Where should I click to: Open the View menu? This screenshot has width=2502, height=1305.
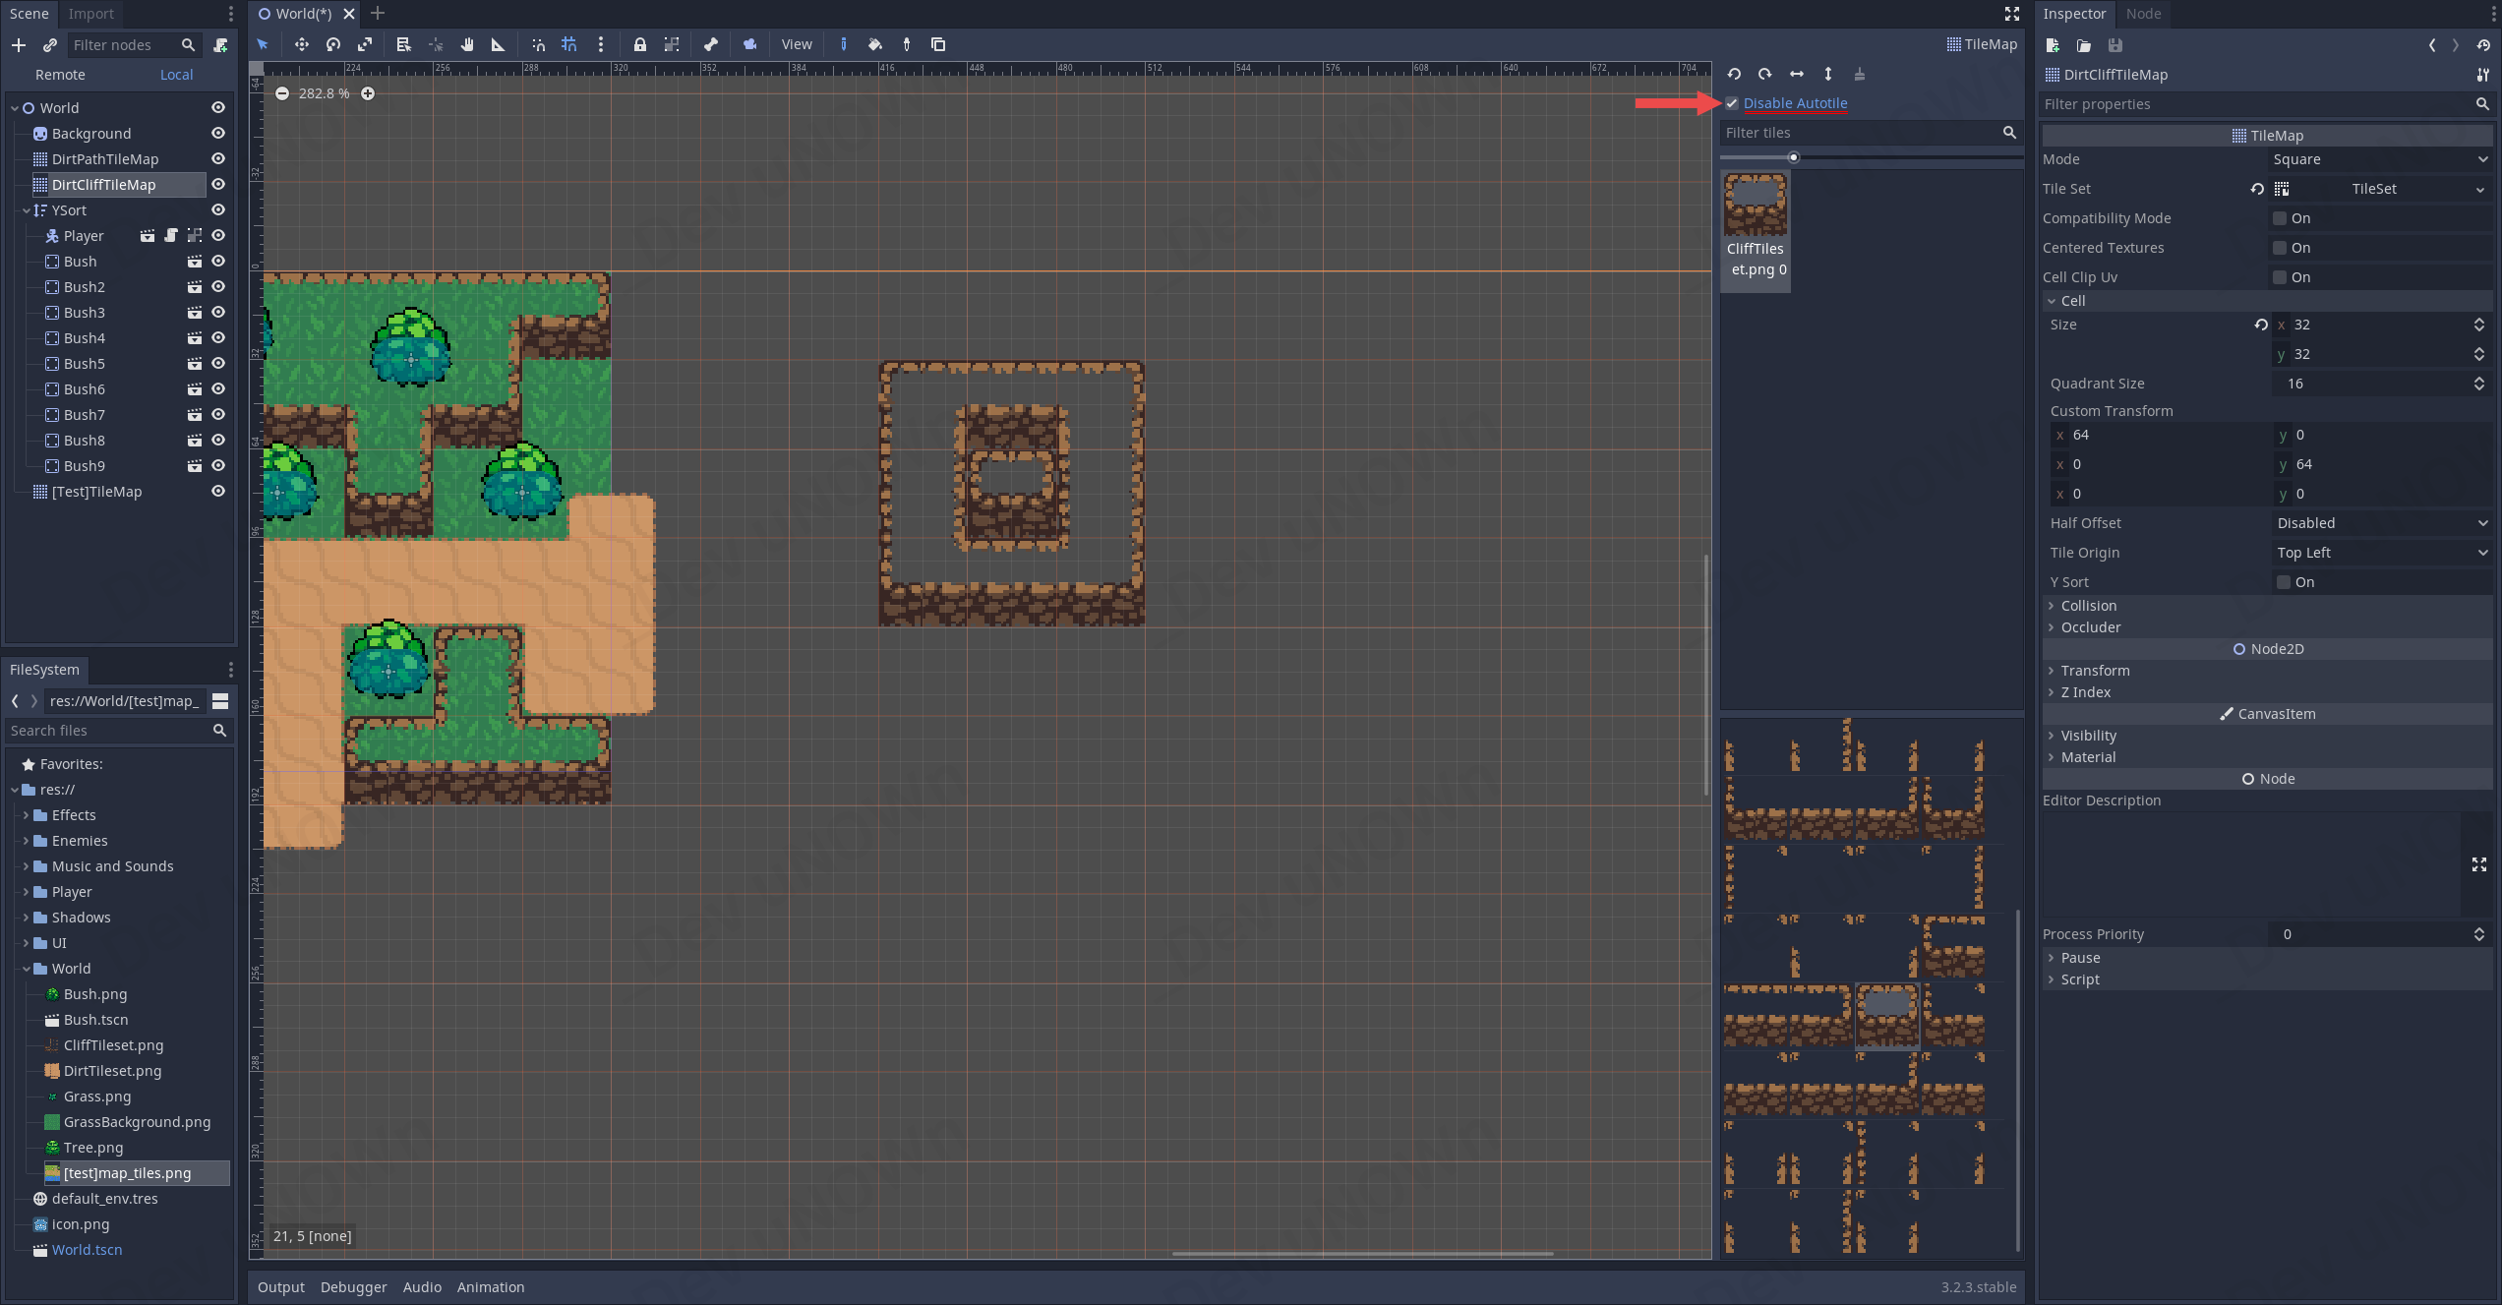796,44
